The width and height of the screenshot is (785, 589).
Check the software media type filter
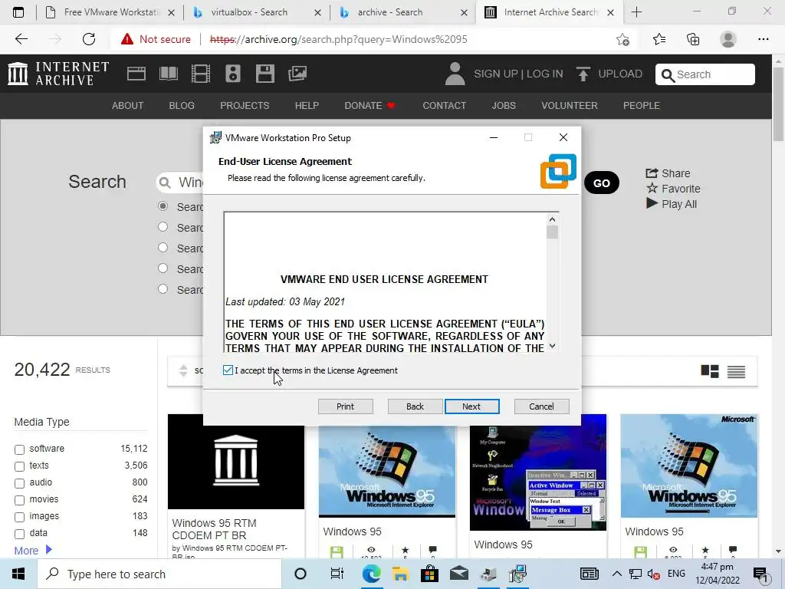(19, 449)
